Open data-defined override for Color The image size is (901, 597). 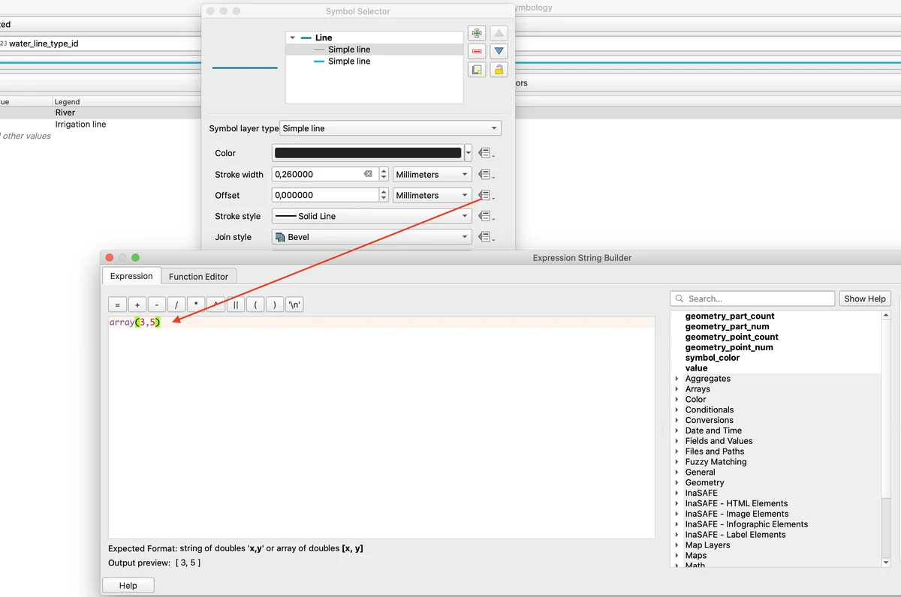(485, 153)
